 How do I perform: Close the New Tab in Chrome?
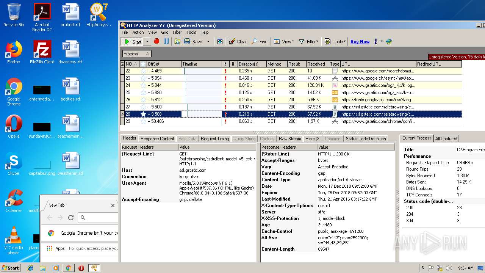(113, 206)
